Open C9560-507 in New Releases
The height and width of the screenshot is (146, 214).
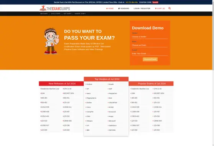pyautogui.click(x=45, y=125)
